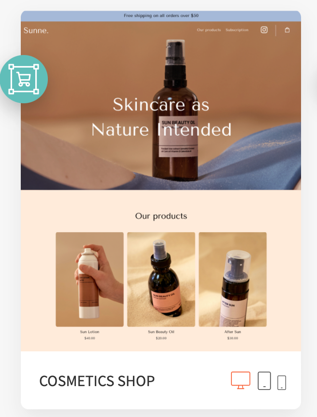Click the COSMETICS SHOP template title
The width and height of the screenshot is (317, 417).
click(x=97, y=381)
